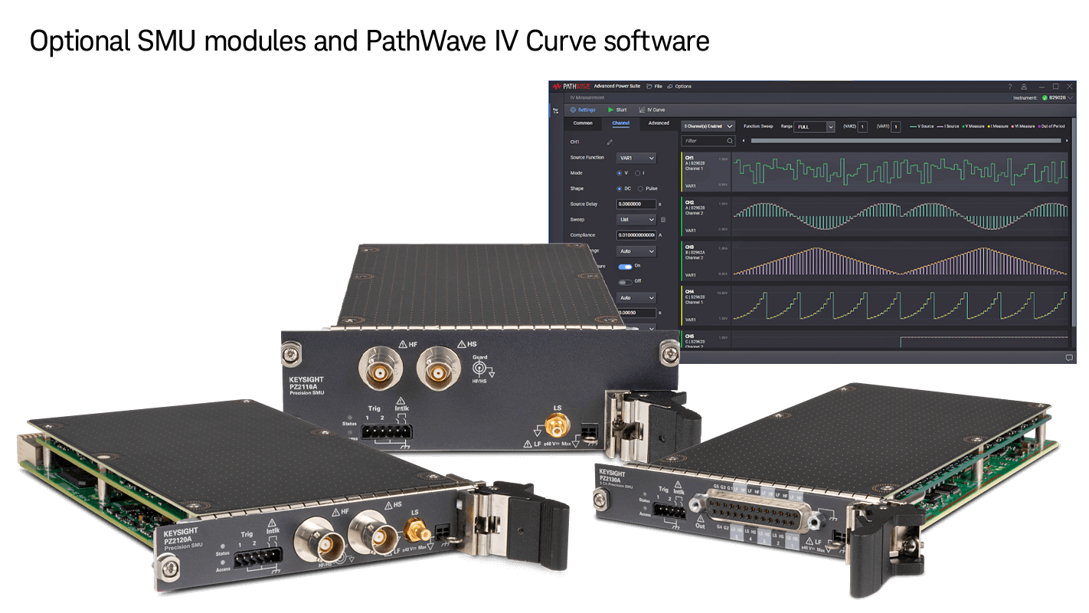Click the right arrow of waveform scrollbar
1089x613 pixels.
tap(1067, 141)
